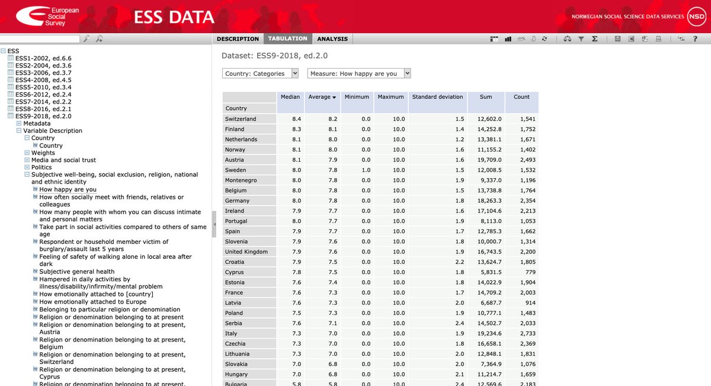
Task: Click the Switzerland row label
Action: [x=241, y=119]
